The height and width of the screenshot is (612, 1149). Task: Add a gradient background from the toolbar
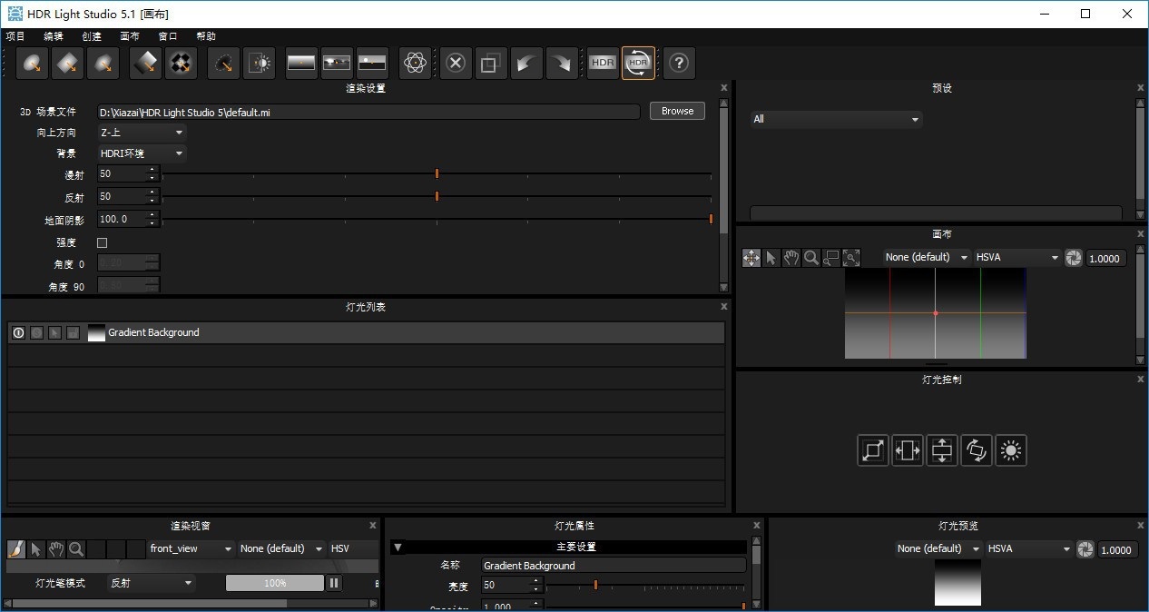(301, 64)
